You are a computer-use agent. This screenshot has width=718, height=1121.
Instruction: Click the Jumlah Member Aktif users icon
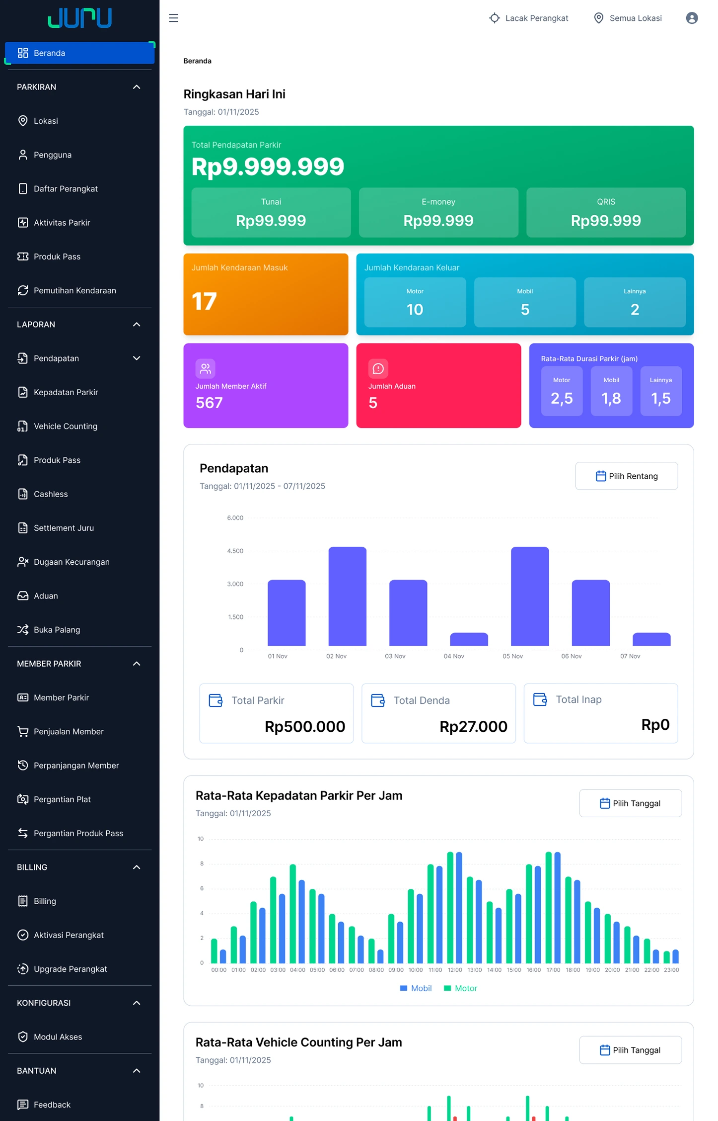coord(206,369)
